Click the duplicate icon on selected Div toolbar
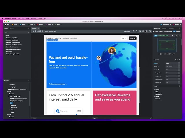185x138 pixels. tap(53, 40)
